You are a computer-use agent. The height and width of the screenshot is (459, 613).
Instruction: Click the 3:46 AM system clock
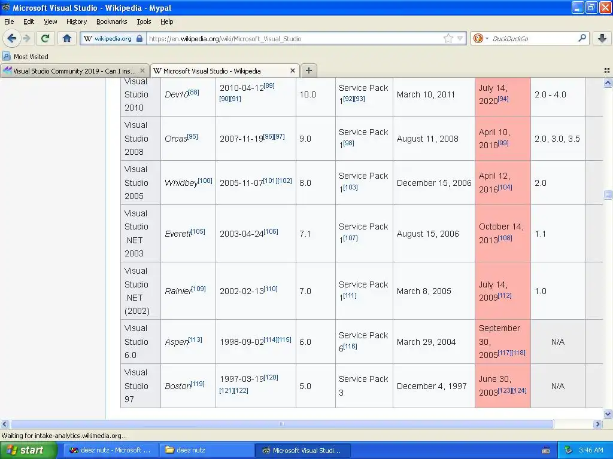tap(591, 450)
